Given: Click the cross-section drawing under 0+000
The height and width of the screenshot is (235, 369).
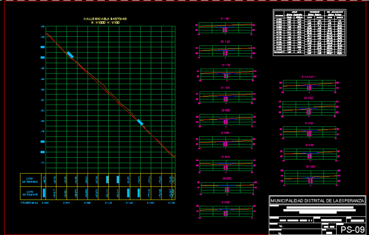Looking at the screenshot, I should pyautogui.click(x=226, y=212).
